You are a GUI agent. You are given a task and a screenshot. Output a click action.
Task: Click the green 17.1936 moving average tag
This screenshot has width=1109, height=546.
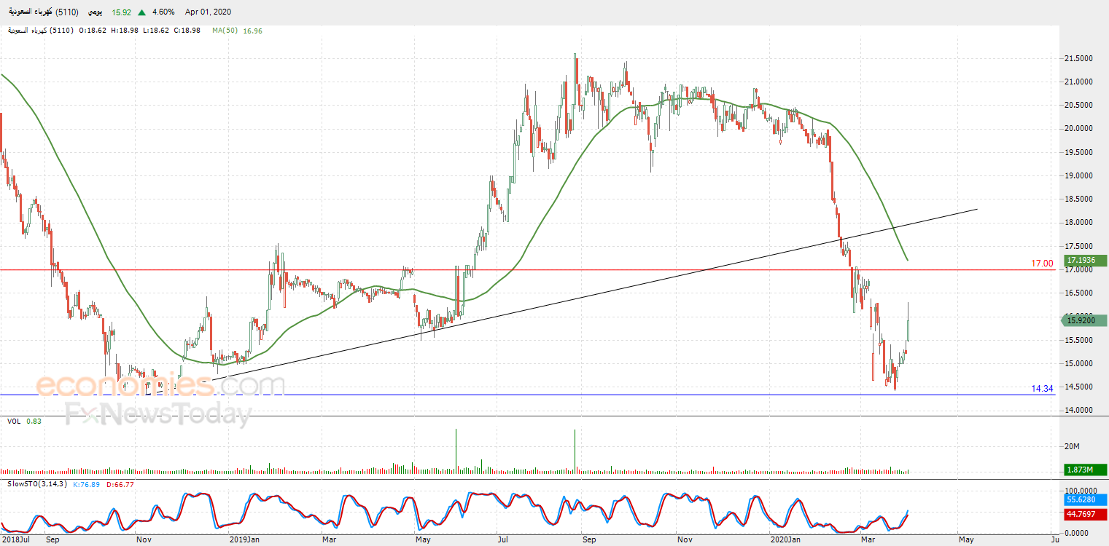(x=1086, y=260)
